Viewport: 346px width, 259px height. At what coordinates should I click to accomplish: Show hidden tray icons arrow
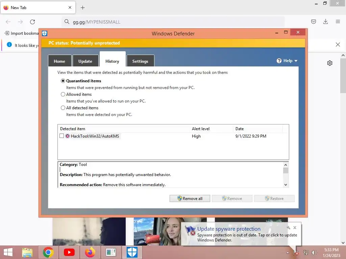click(288, 253)
